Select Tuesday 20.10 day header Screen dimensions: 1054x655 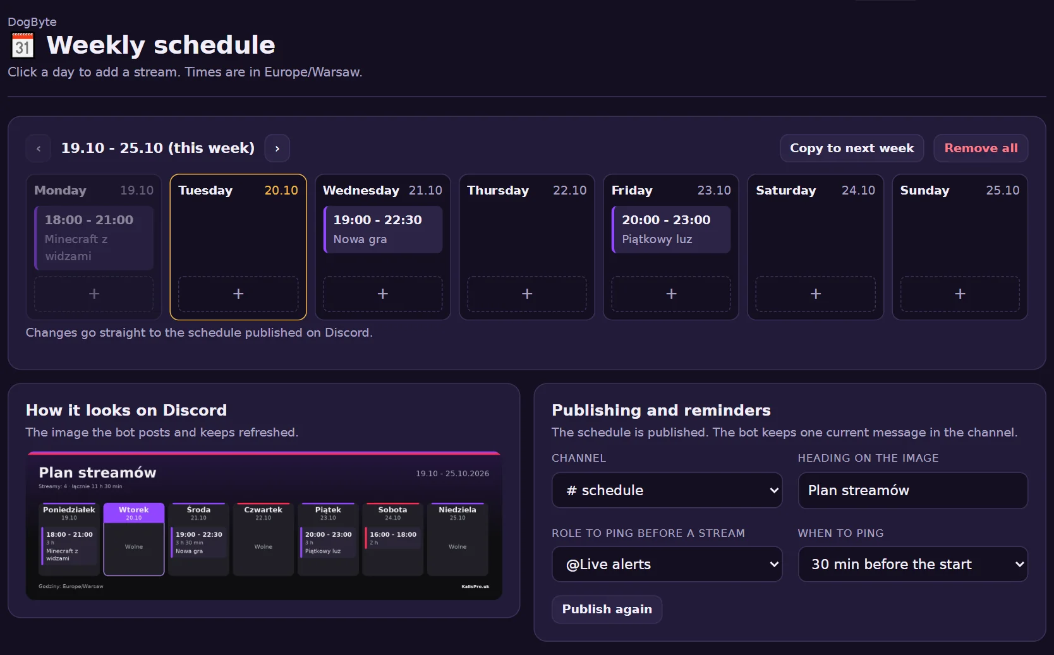click(x=238, y=190)
